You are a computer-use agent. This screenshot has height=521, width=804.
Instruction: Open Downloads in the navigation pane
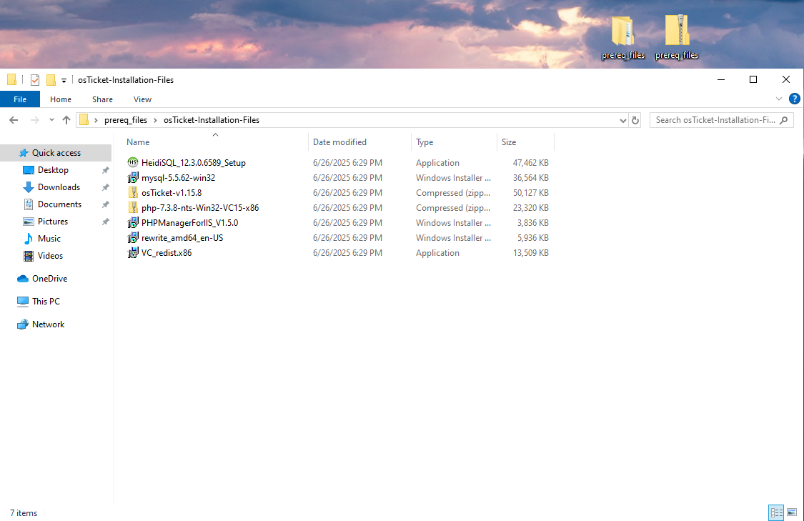59,187
